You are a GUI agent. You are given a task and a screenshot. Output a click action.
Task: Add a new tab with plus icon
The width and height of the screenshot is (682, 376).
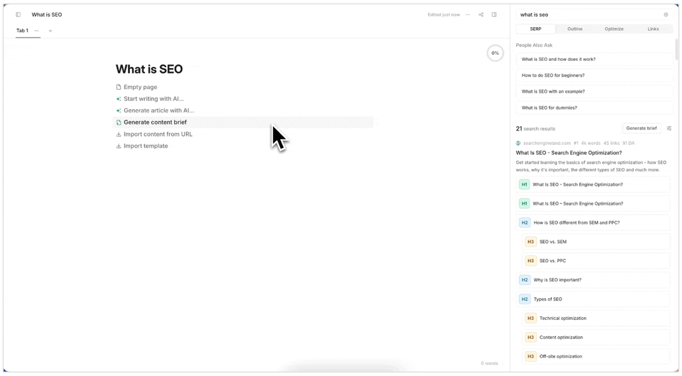click(x=50, y=31)
